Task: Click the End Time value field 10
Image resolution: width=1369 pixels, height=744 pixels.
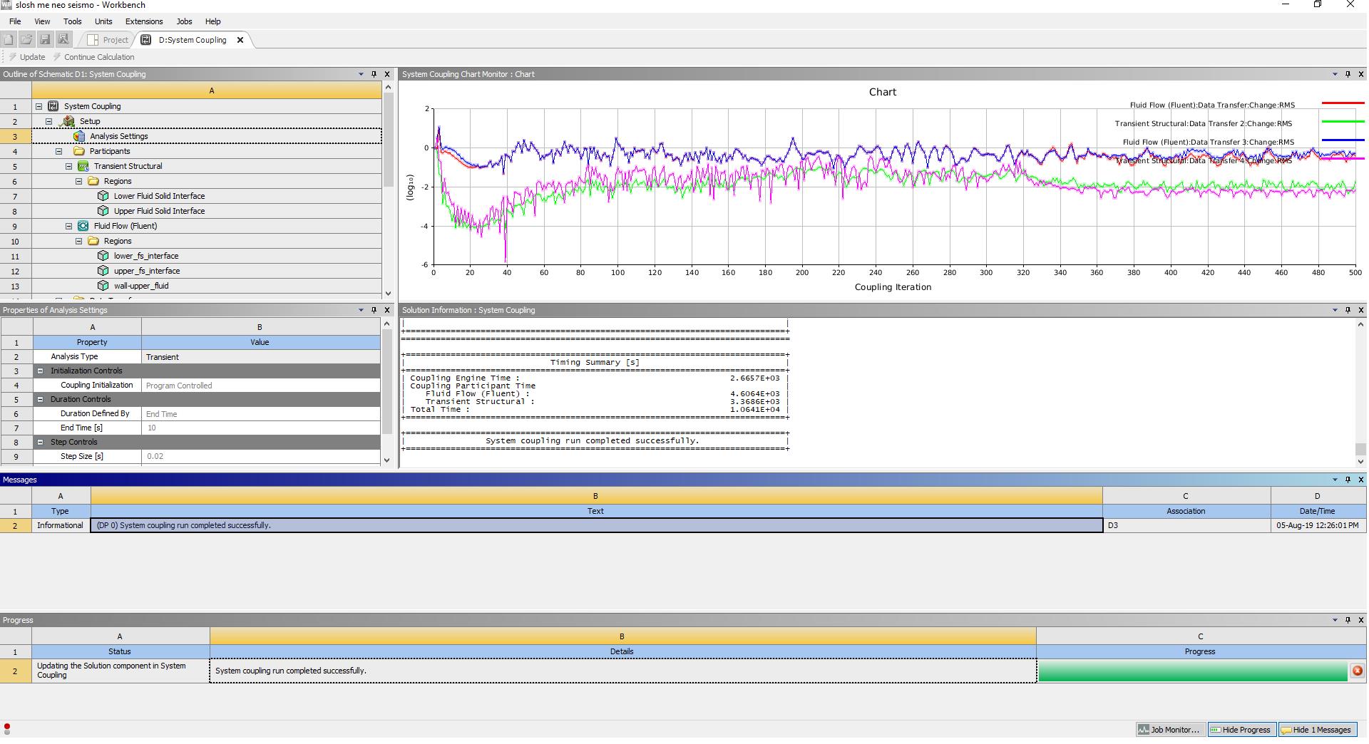Action: pyautogui.click(x=260, y=428)
